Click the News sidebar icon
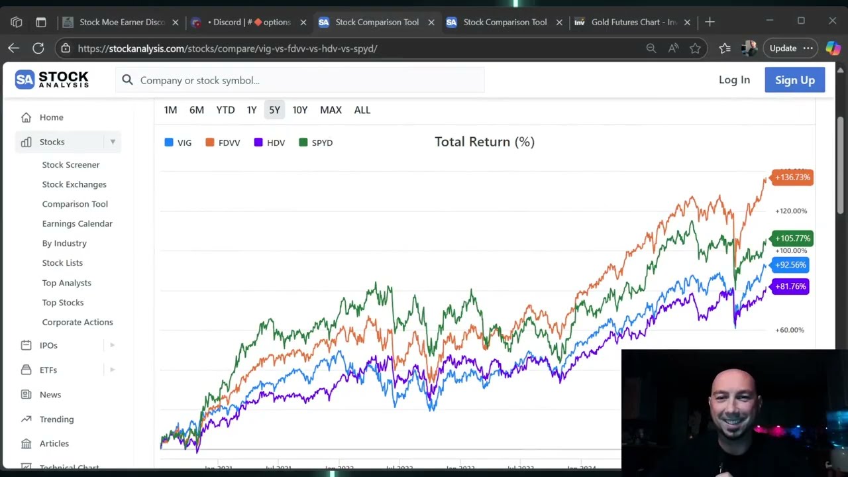Viewport: 848px width, 477px height. point(26,394)
